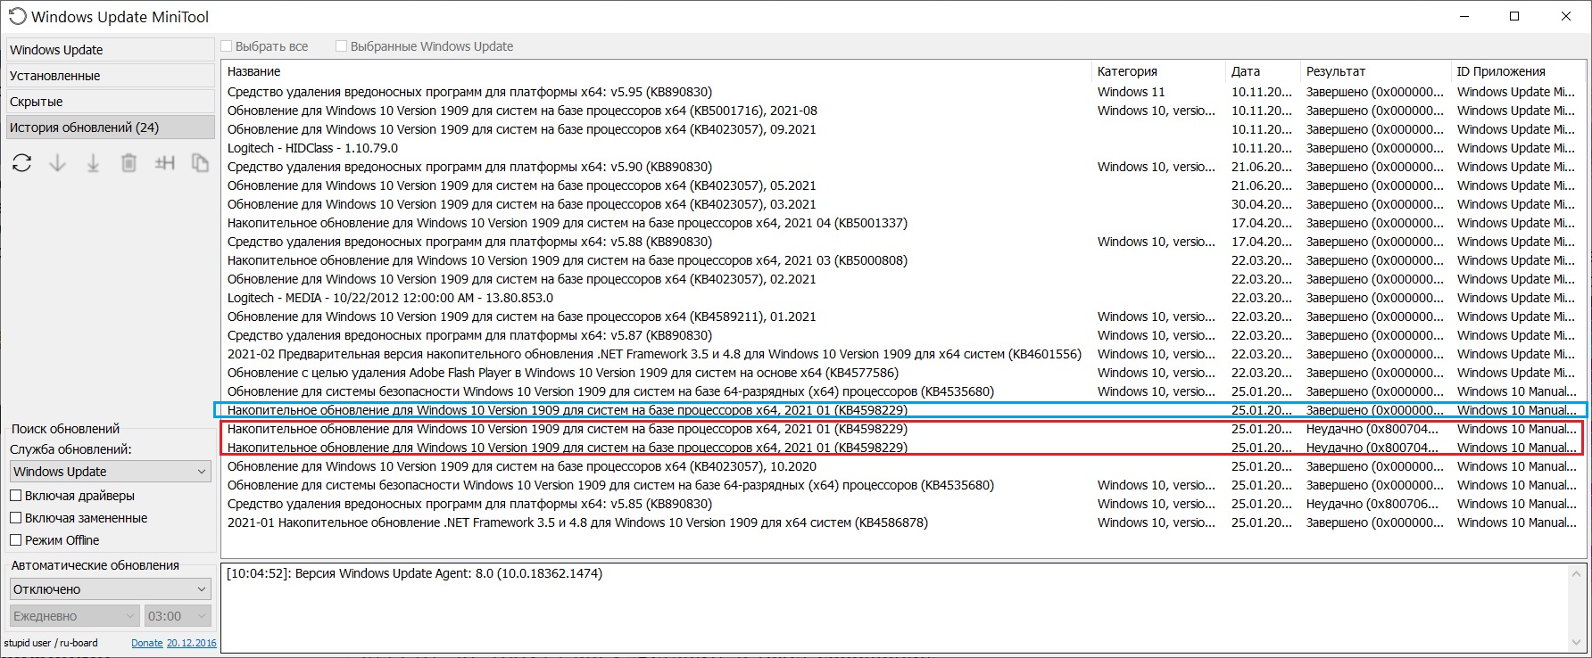Viewport: 1592px width, 658px height.
Task: Click the Windows Update MiniTool title bar icon
Action: pos(17,16)
